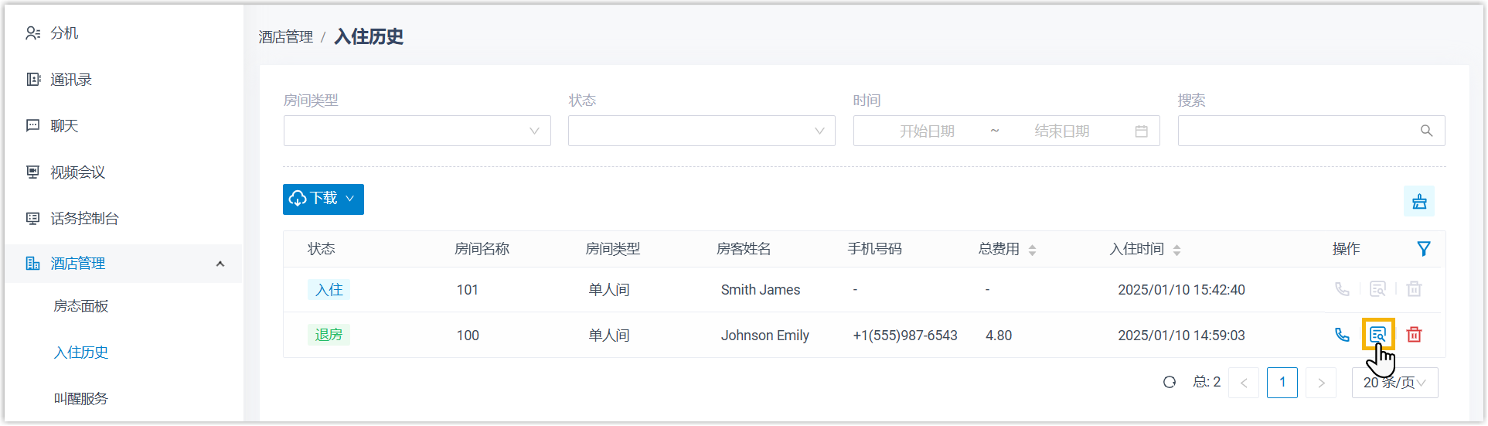This screenshot has height=426, width=1488.
Task: Go to 叫醒服务 in the sidebar
Action: 81,399
